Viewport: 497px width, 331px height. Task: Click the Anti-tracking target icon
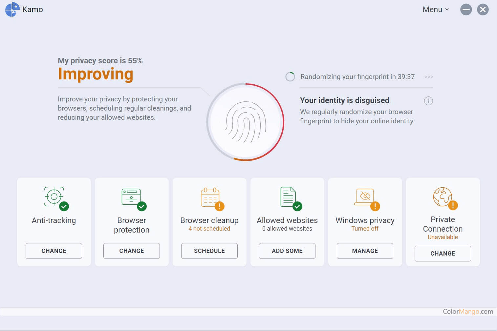pyautogui.click(x=54, y=197)
